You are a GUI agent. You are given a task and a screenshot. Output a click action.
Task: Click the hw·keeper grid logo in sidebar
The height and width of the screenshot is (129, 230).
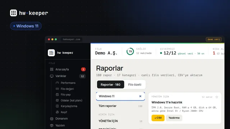tap(51, 53)
